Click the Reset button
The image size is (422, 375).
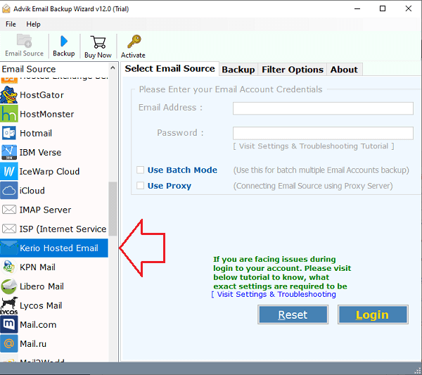[293, 314]
